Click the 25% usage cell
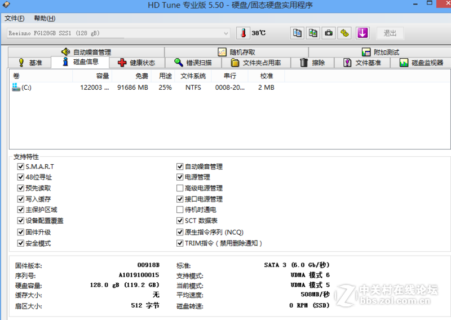The image size is (451, 320). (x=165, y=87)
